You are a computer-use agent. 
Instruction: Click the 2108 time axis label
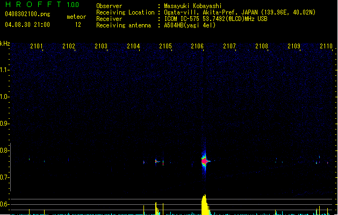[x=262, y=46]
